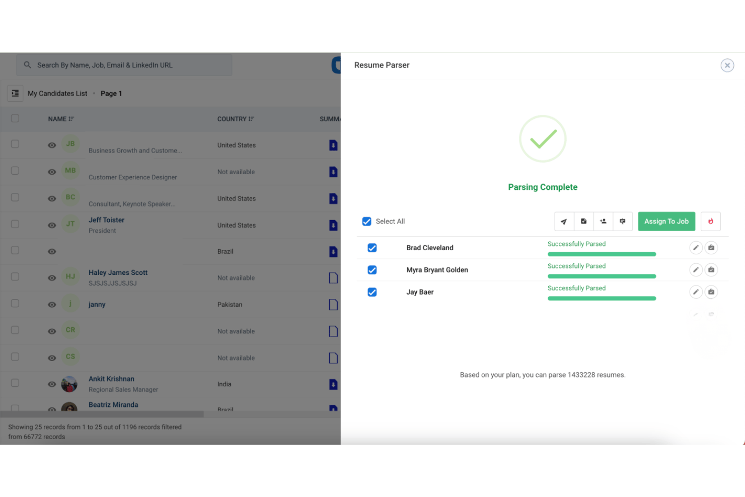Click Jay Baer's parsing progress bar

tap(602, 299)
